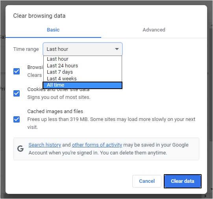Open other forms of activity link
Screen dimensions: 213x199
click(97, 145)
